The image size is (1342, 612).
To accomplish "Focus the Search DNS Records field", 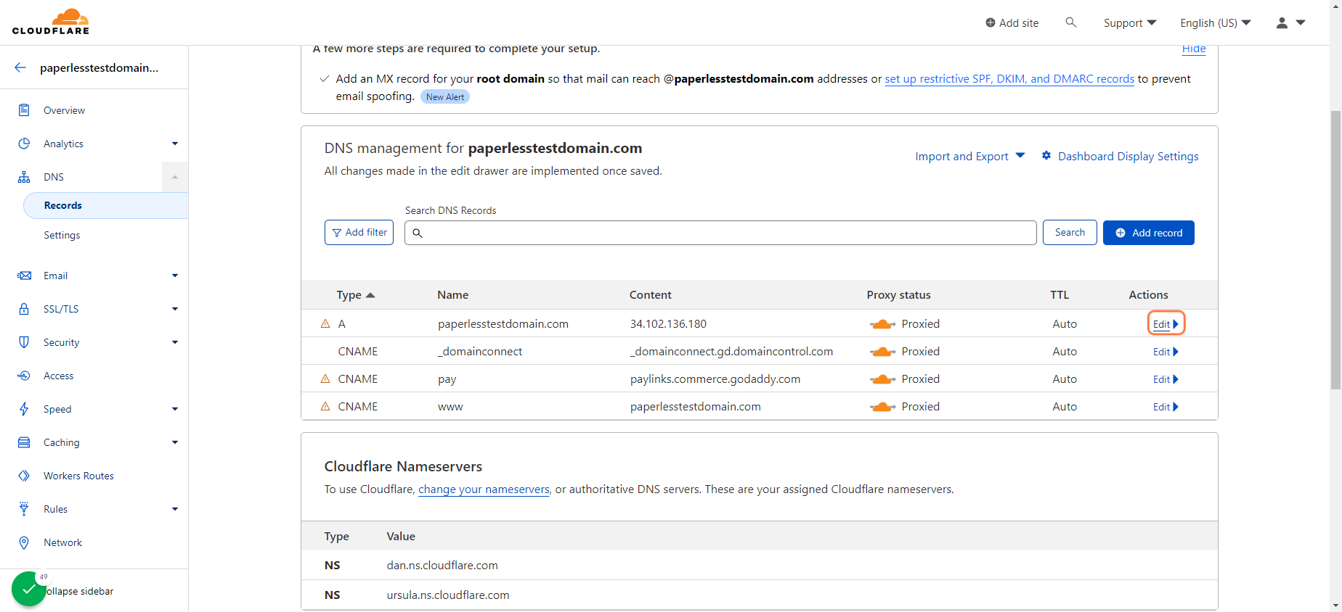I will tap(720, 233).
